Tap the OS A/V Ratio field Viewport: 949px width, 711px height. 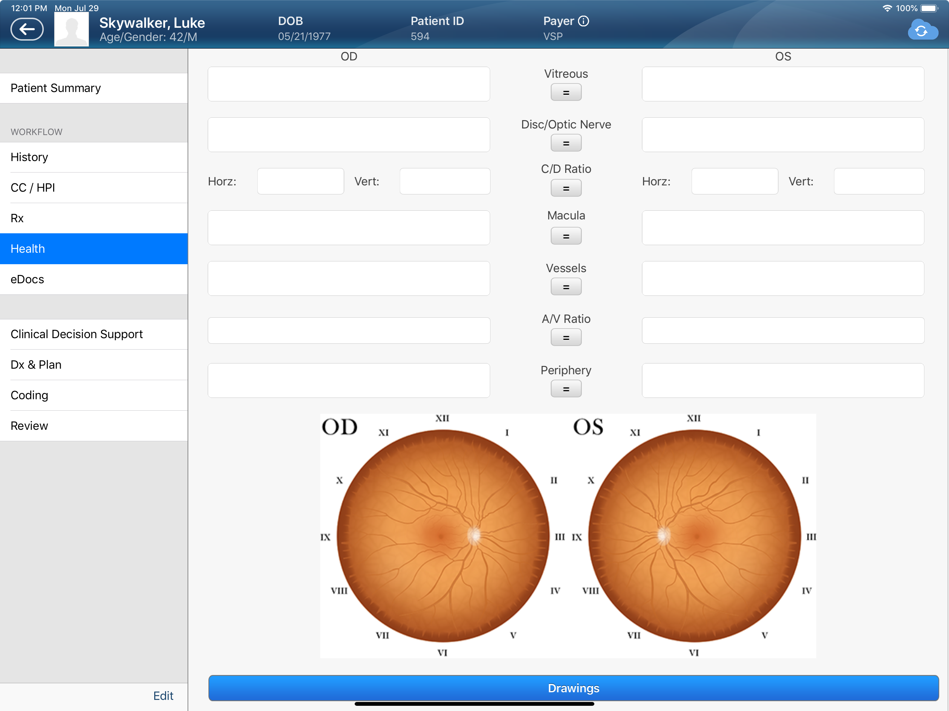[783, 330]
